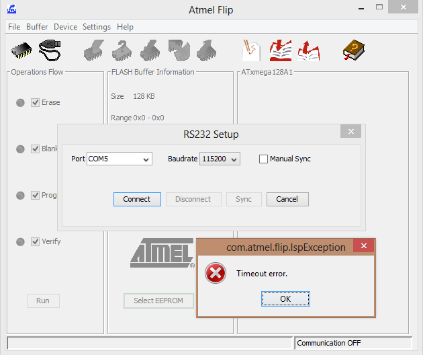The height and width of the screenshot is (355, 423).
Task: Open the Baudrate 115200 dropdown
Action: [x=220, y=159]
